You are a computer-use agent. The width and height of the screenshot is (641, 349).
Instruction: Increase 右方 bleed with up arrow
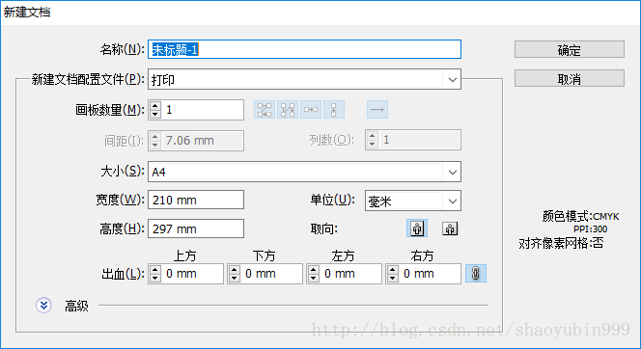pos(393,269)
